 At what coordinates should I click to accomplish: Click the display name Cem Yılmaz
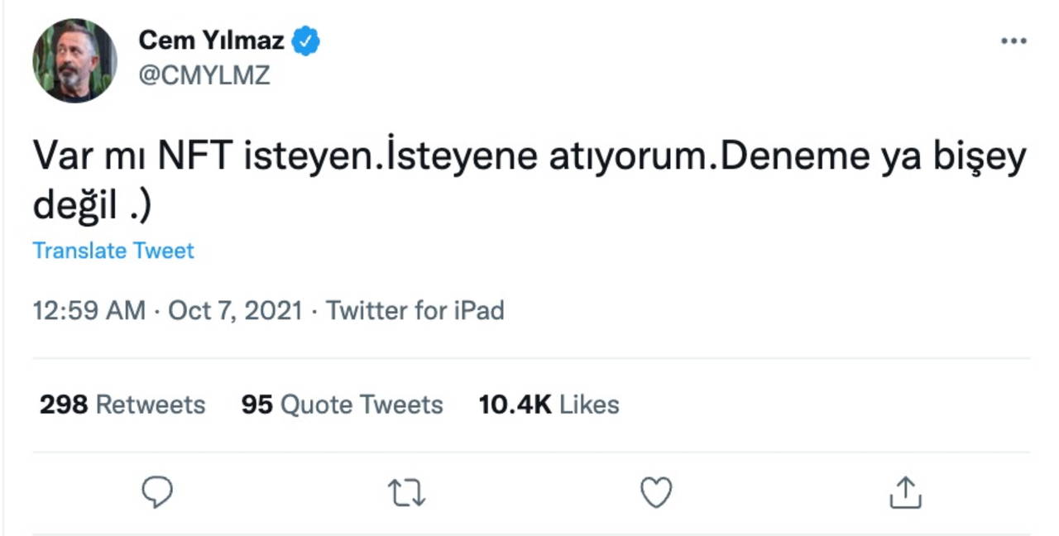211,40
